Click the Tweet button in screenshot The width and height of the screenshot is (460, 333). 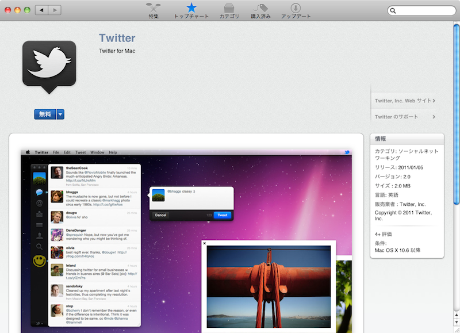[223, 215]
